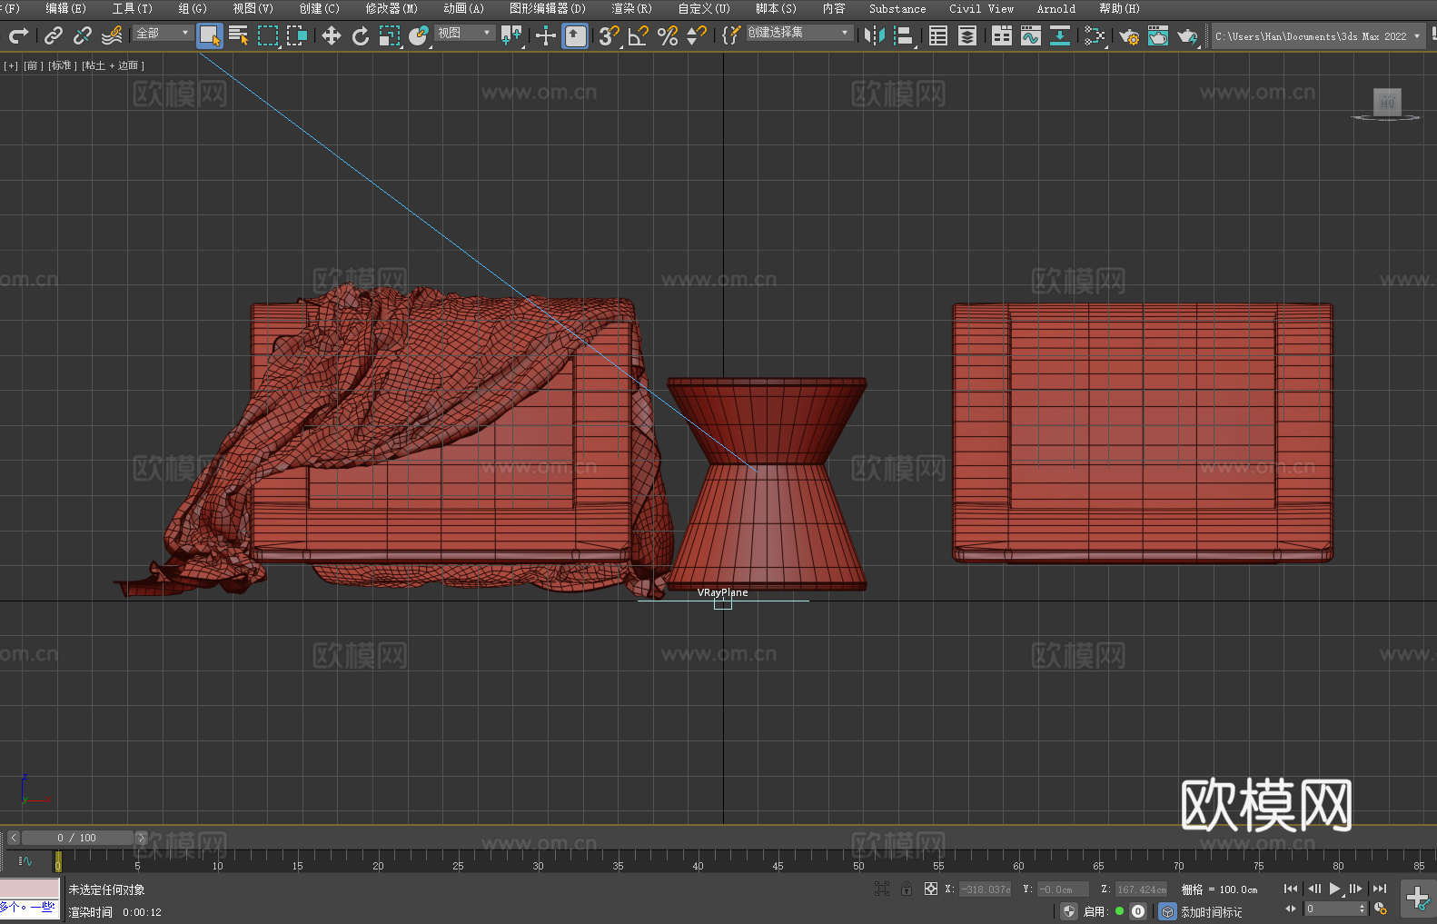Open the [标准] viewport label menu

[62, 65]
